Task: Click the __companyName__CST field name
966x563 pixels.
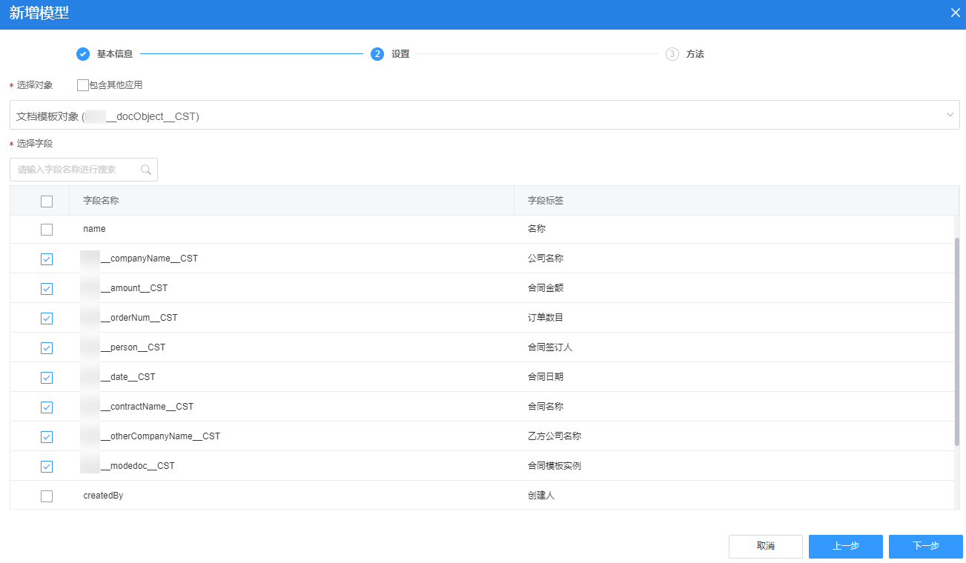Action: [139, 259]
